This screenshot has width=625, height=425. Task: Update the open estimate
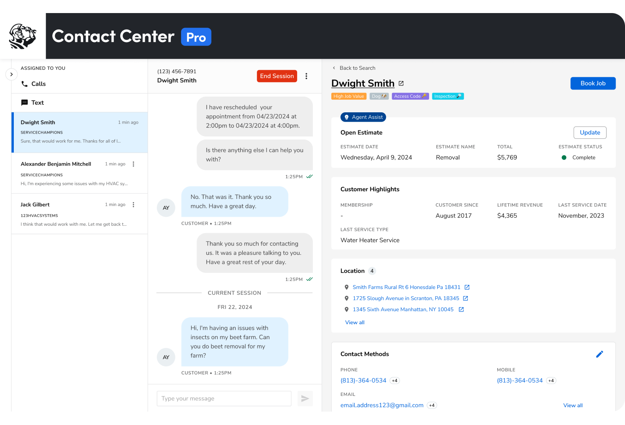coord(590,132)
